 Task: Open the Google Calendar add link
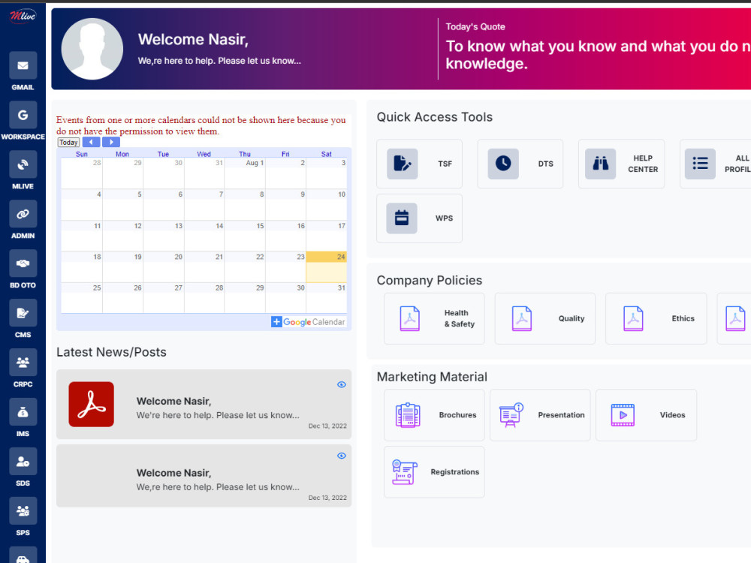pos(309,322)
